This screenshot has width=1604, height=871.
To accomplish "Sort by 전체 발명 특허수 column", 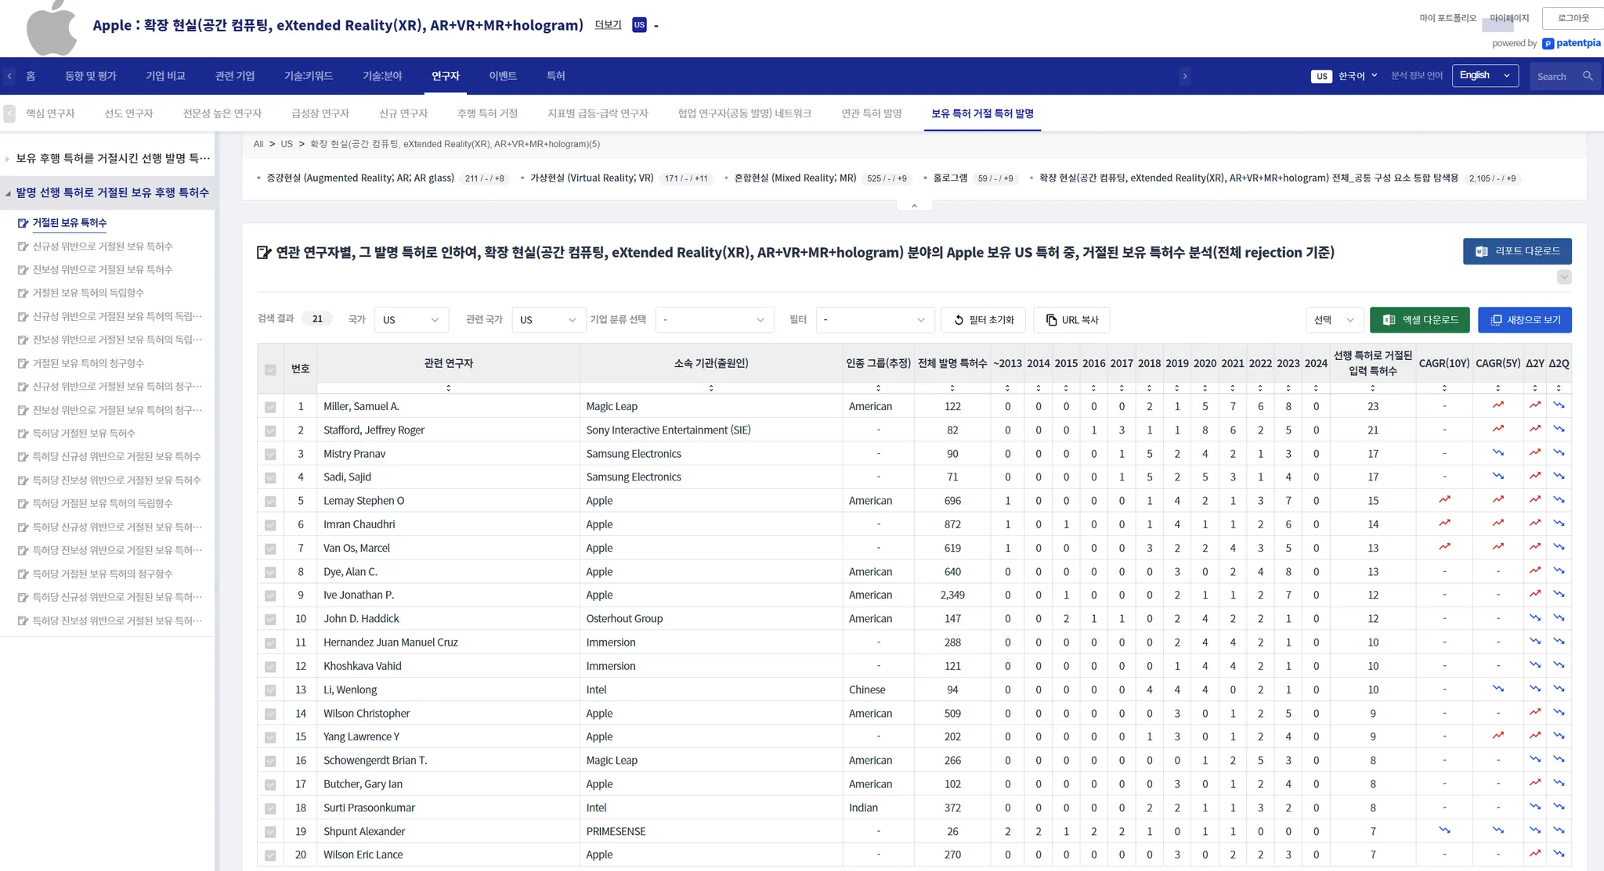I will [952, 388].
